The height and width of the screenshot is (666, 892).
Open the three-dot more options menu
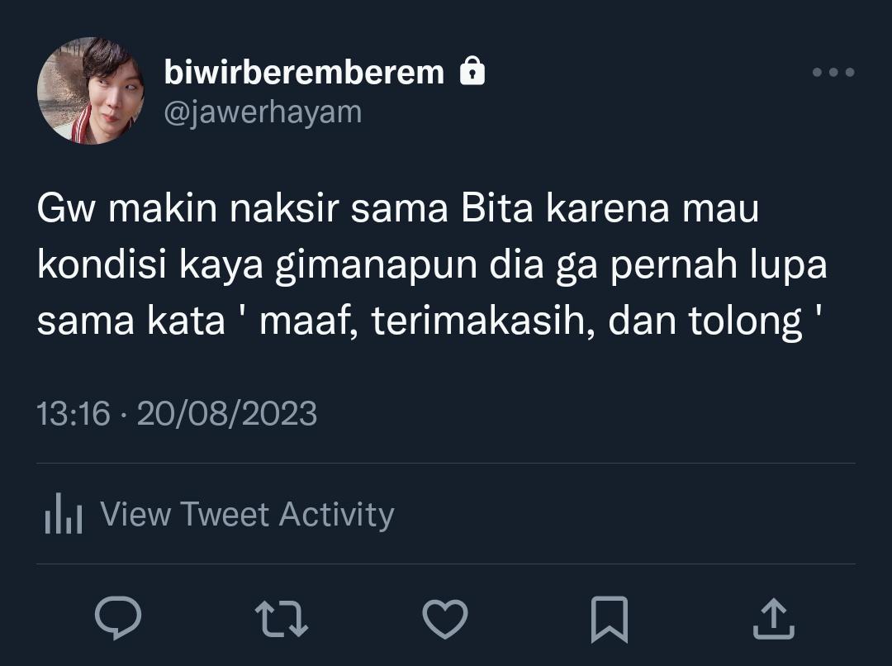click(x=833, y=72)
